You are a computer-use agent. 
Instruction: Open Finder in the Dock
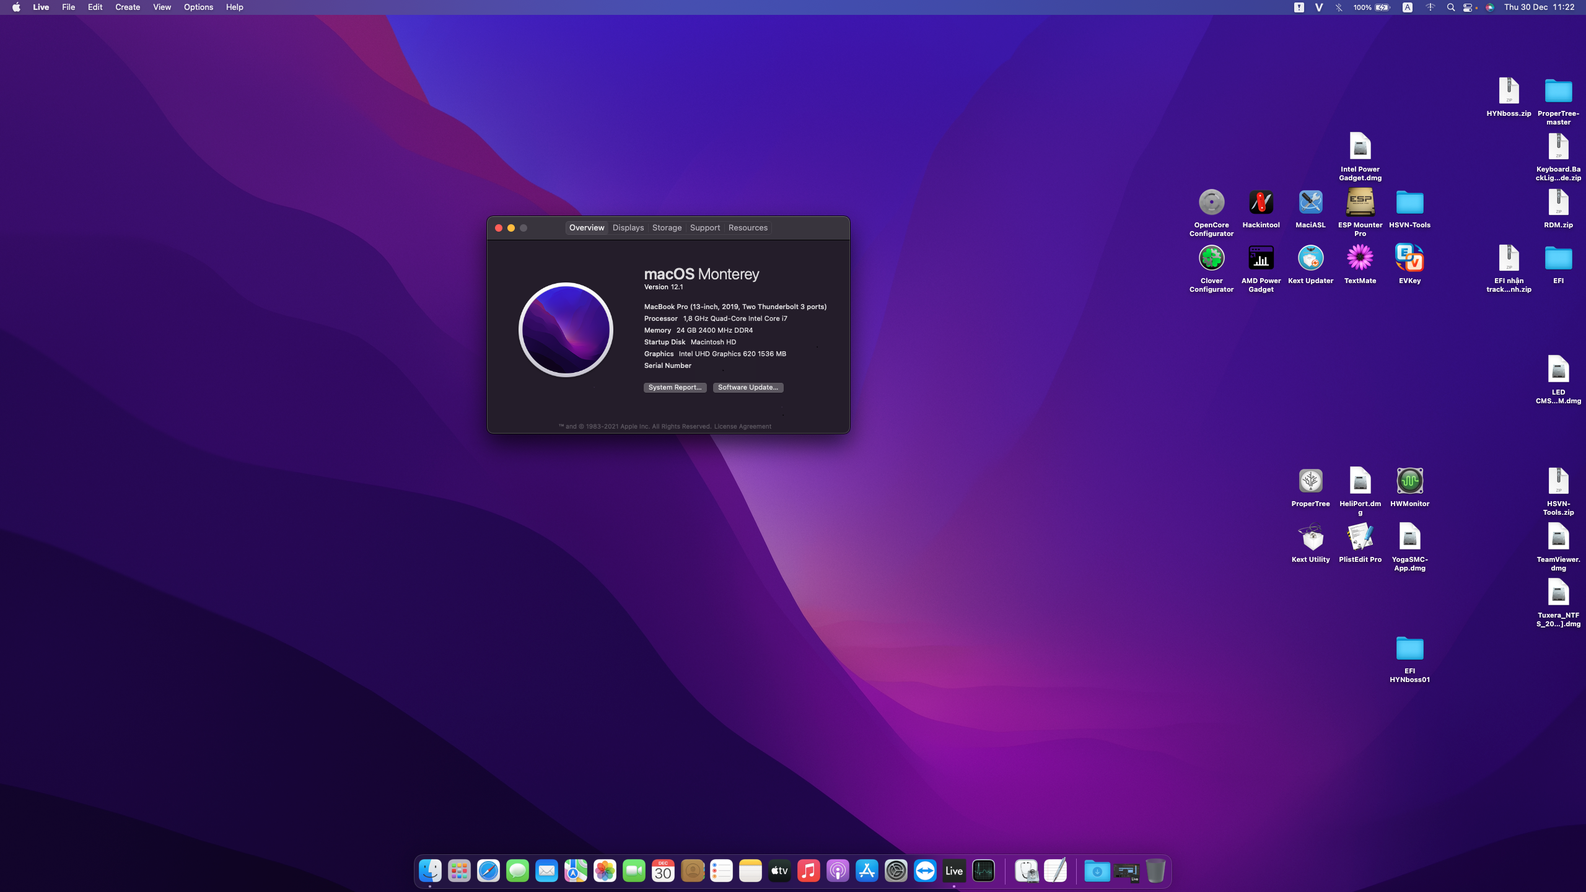[430, 871]
